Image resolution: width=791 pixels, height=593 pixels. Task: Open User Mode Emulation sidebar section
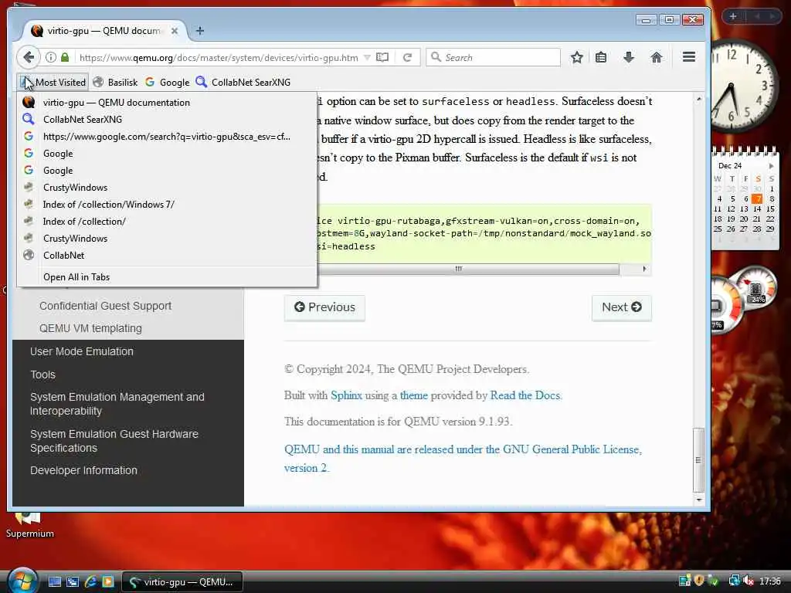point(82,351)
